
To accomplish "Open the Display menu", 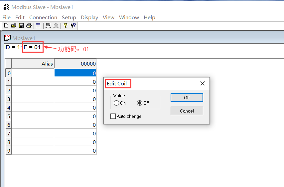I will point(89,17).
